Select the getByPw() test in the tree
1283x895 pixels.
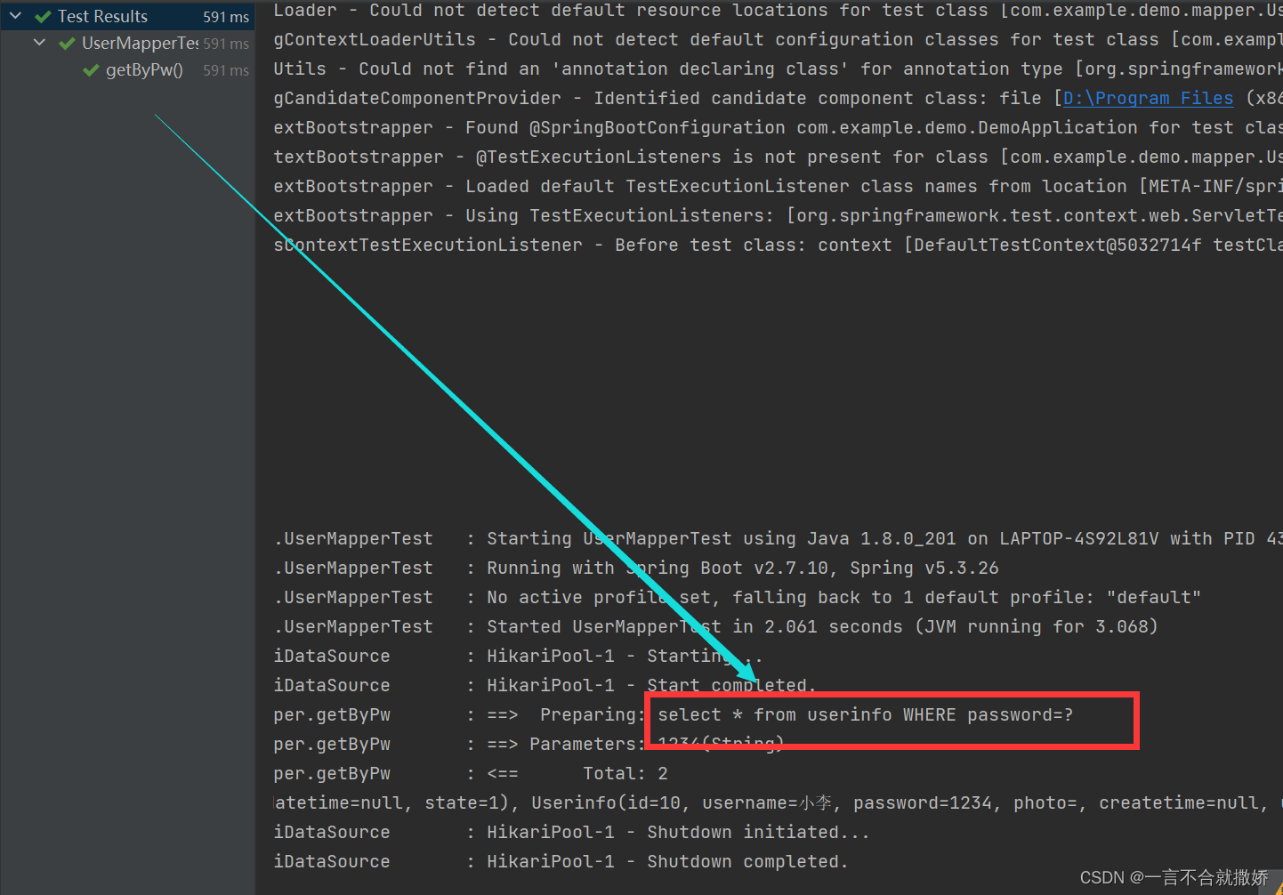tap(145, 70)
